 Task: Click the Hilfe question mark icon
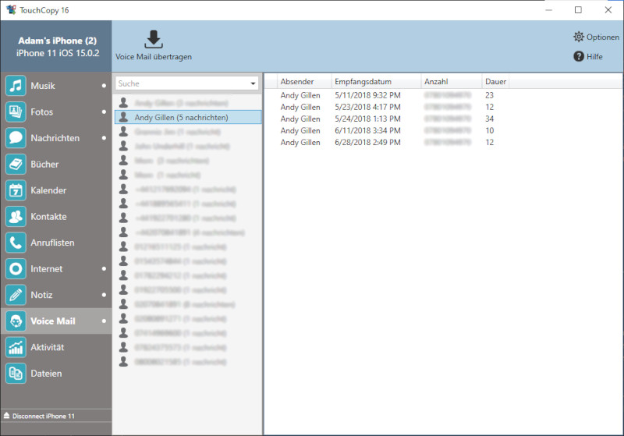[x=579, y=56]
